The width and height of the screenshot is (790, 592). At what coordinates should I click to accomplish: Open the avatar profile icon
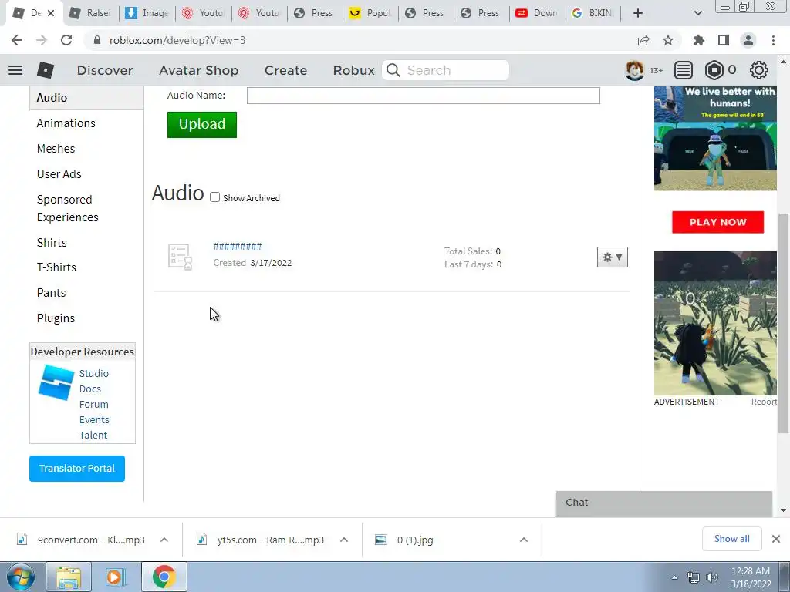[x=634, y=70]
